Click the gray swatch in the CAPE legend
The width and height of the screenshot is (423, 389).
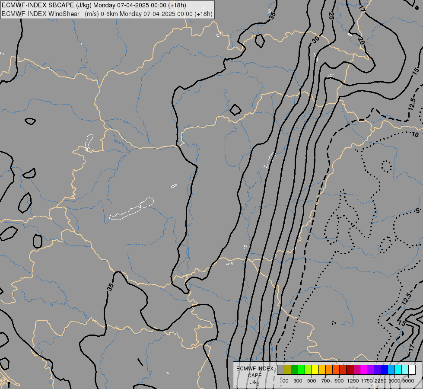tap(280, 370)
